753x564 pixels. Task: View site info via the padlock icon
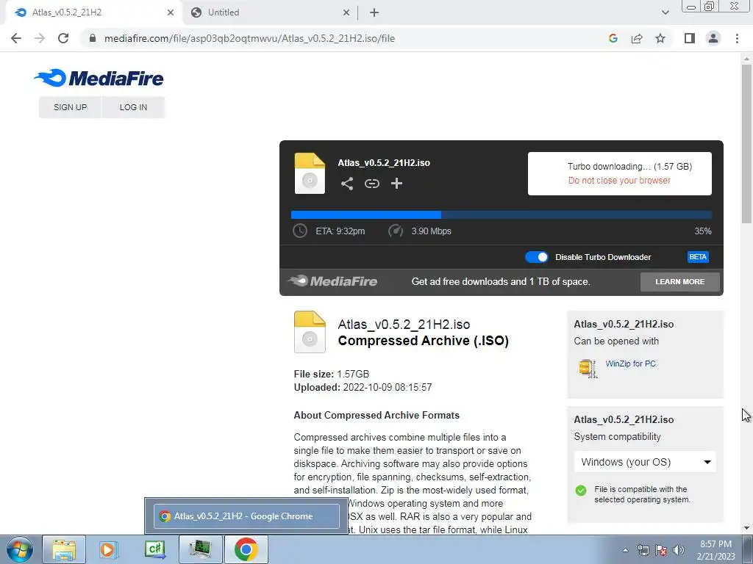tap(93, 38)
